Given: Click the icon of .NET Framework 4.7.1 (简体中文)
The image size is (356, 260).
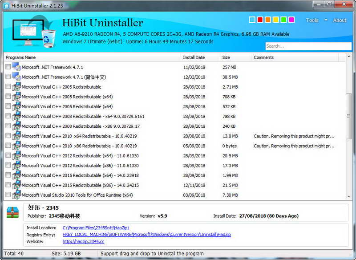Looking at the screenshot, I should click(x=16, y=77).
